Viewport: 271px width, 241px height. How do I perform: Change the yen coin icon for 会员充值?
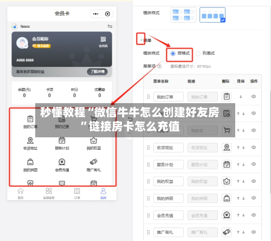(227, 215)
